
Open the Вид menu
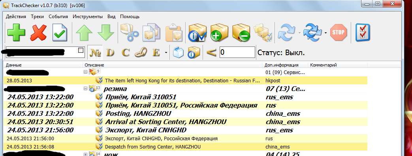(x=111, y=17)
